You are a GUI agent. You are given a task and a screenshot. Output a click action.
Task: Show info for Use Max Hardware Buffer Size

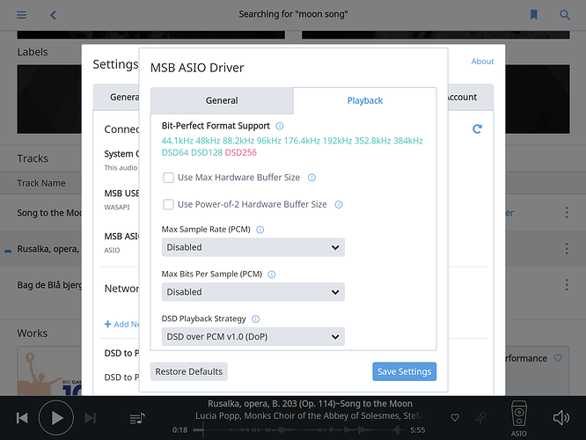click(311, 178)
